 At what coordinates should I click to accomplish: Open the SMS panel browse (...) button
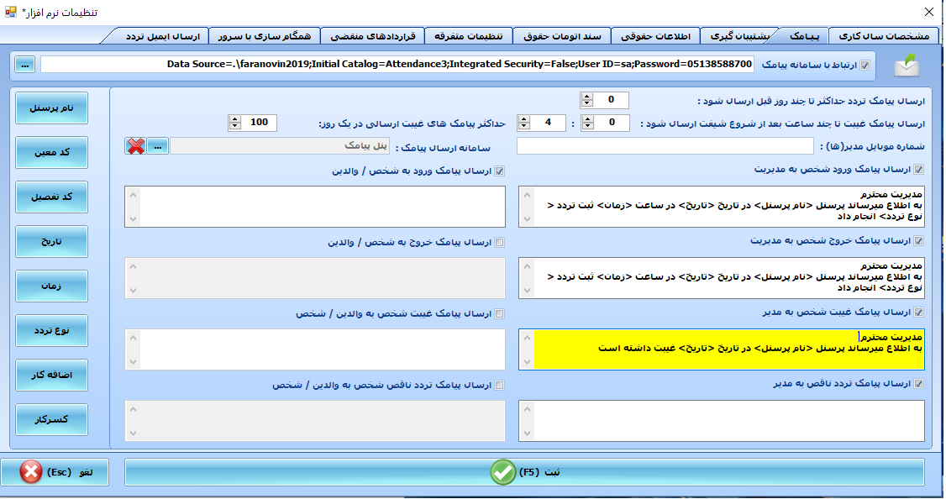157,146
